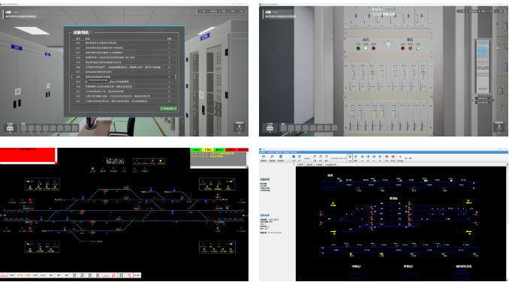This screenshot has height=282, width=509.
Task: Select the highlighted fault row #08
Action: (124, 76)
